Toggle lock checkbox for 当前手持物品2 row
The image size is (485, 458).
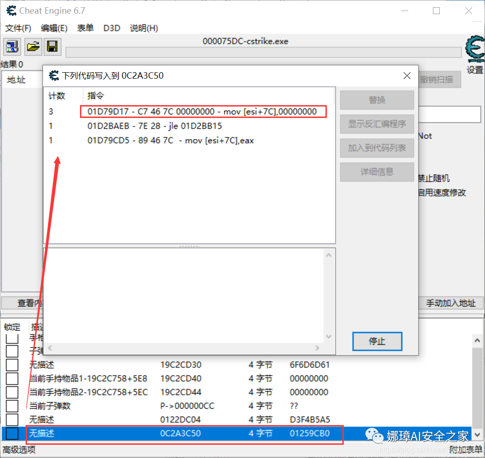(12, 392)
